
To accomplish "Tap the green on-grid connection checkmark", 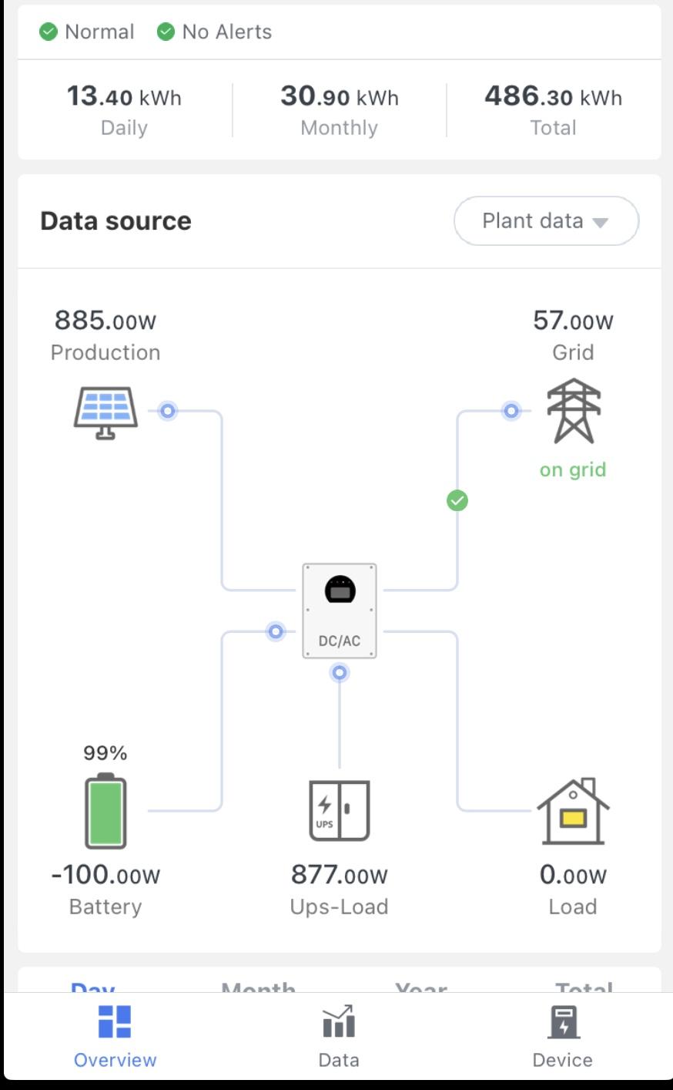I will point(457,501).
